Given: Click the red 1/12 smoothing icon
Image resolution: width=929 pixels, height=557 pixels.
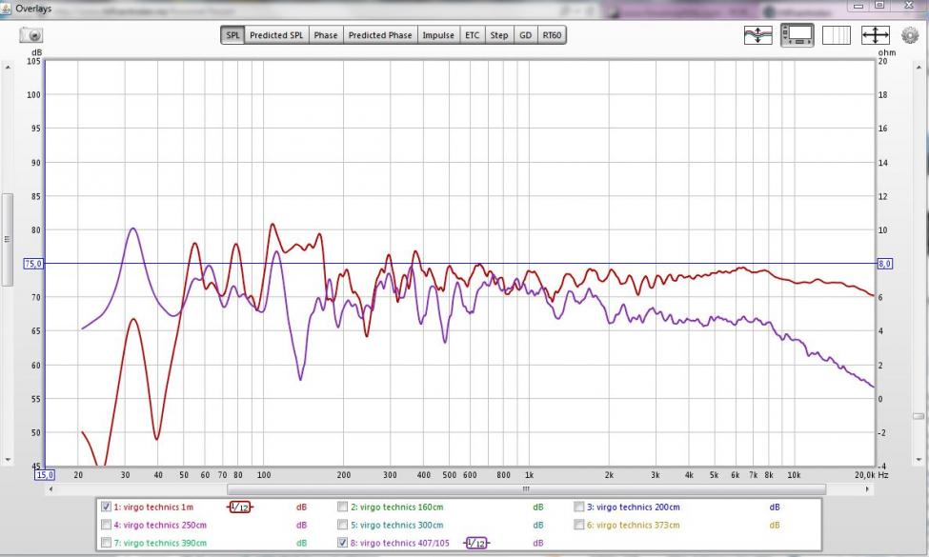Looking at the screenshot, I should pos(239,507).
